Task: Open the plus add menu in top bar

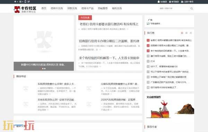Action: (x=16, y=2)
